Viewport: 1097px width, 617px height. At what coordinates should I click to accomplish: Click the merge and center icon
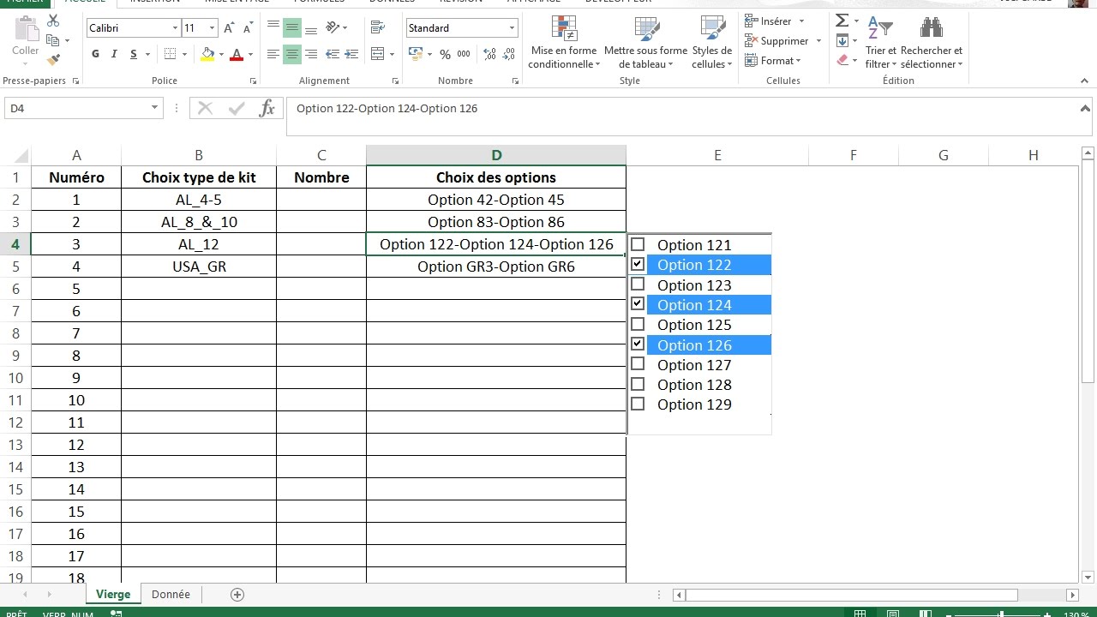[378, 54]
